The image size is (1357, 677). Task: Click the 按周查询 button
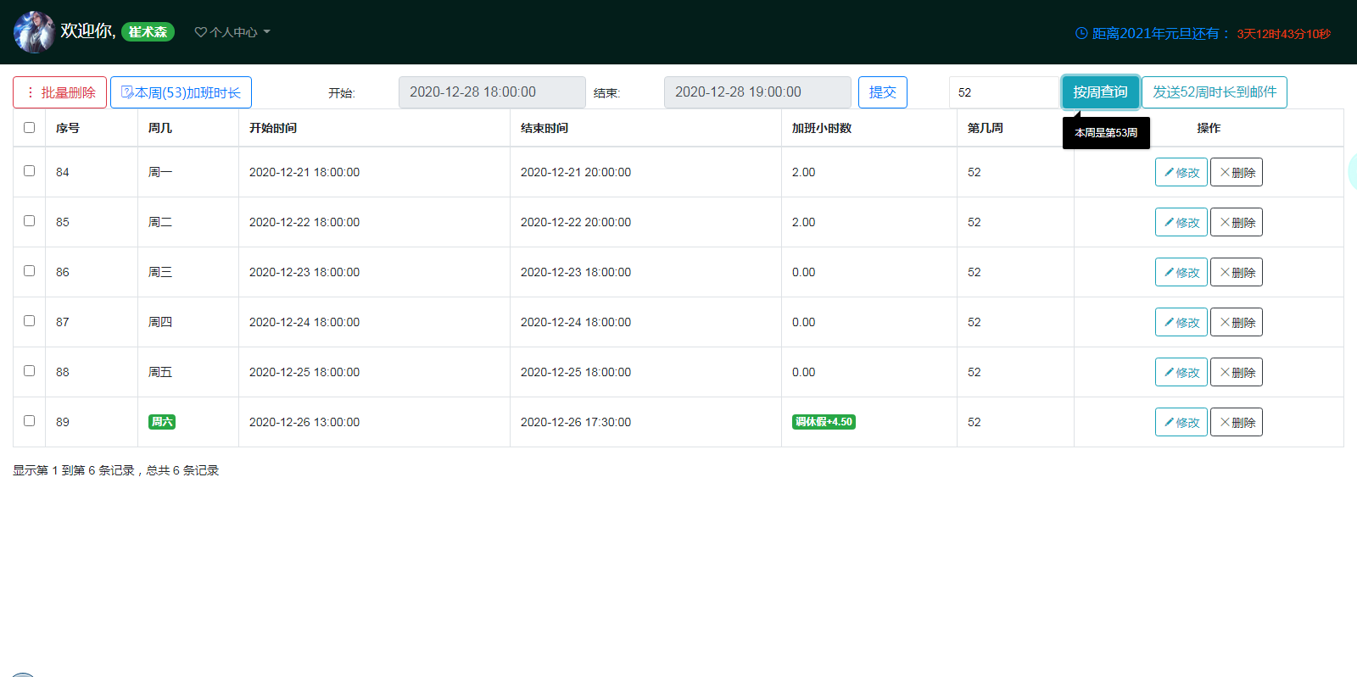click(1100, 92)
